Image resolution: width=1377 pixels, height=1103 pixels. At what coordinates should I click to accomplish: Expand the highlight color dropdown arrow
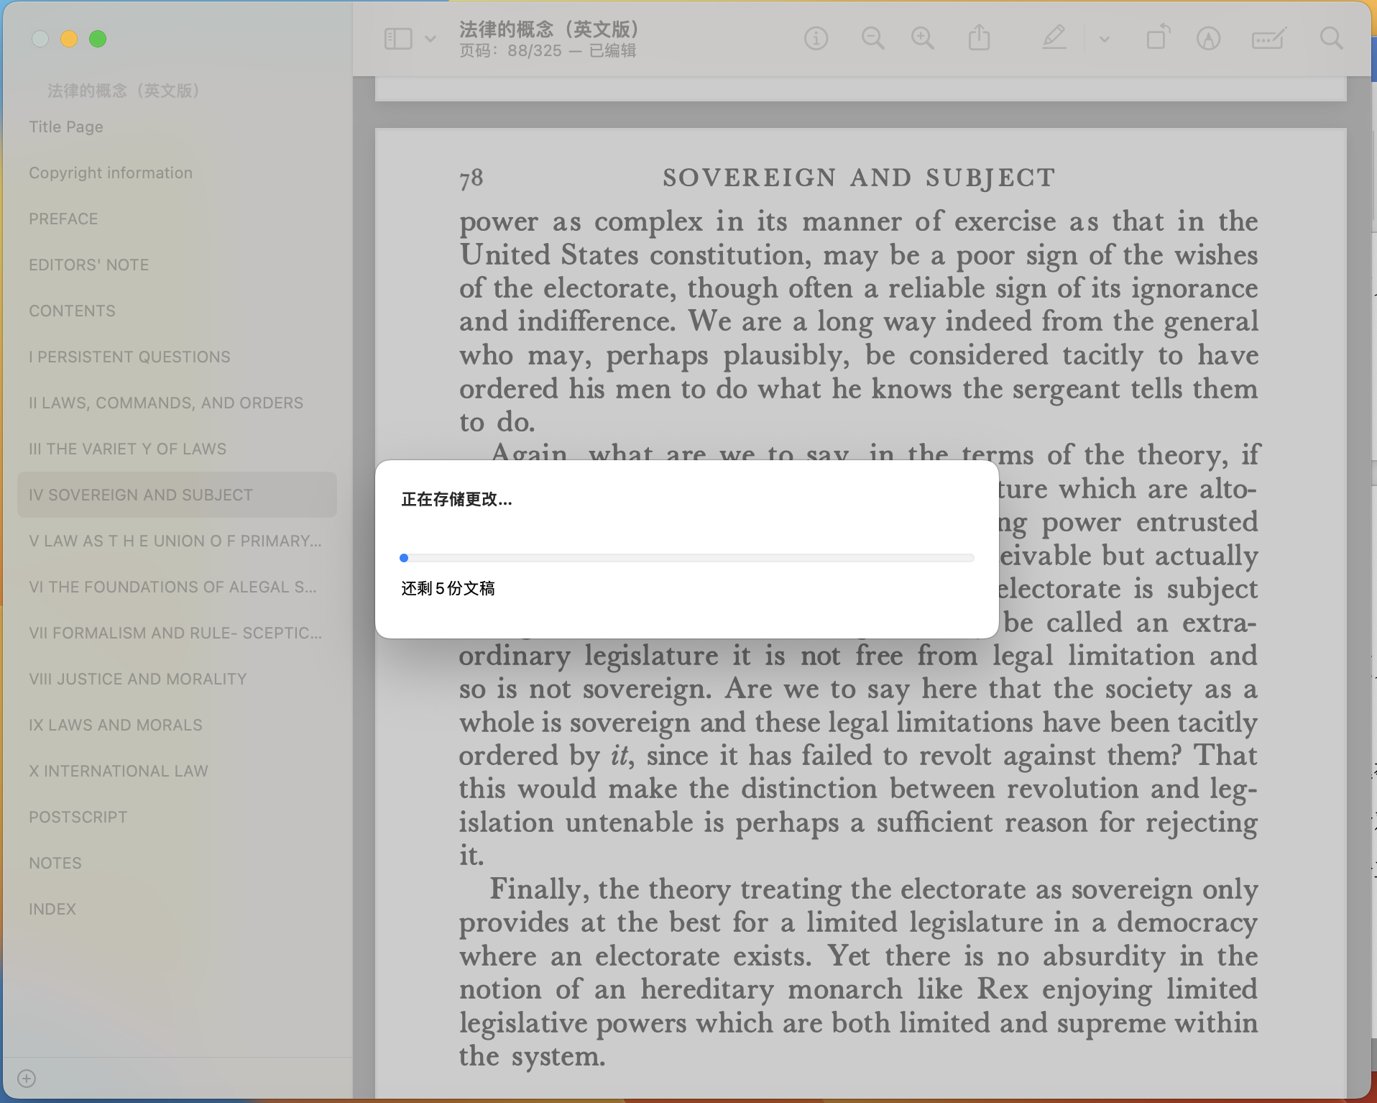tap(1105, 40)
